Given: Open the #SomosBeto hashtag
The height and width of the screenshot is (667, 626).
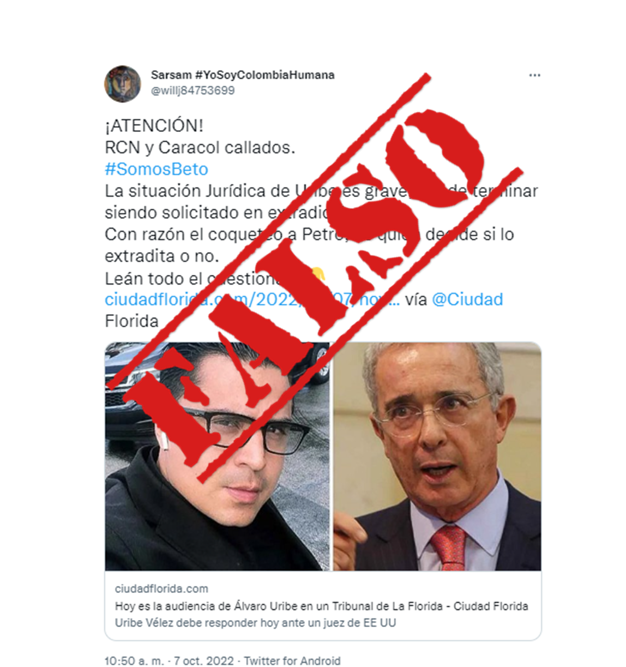Looking at the screenshot, I should pyautogui.click(x=156, y=169).
